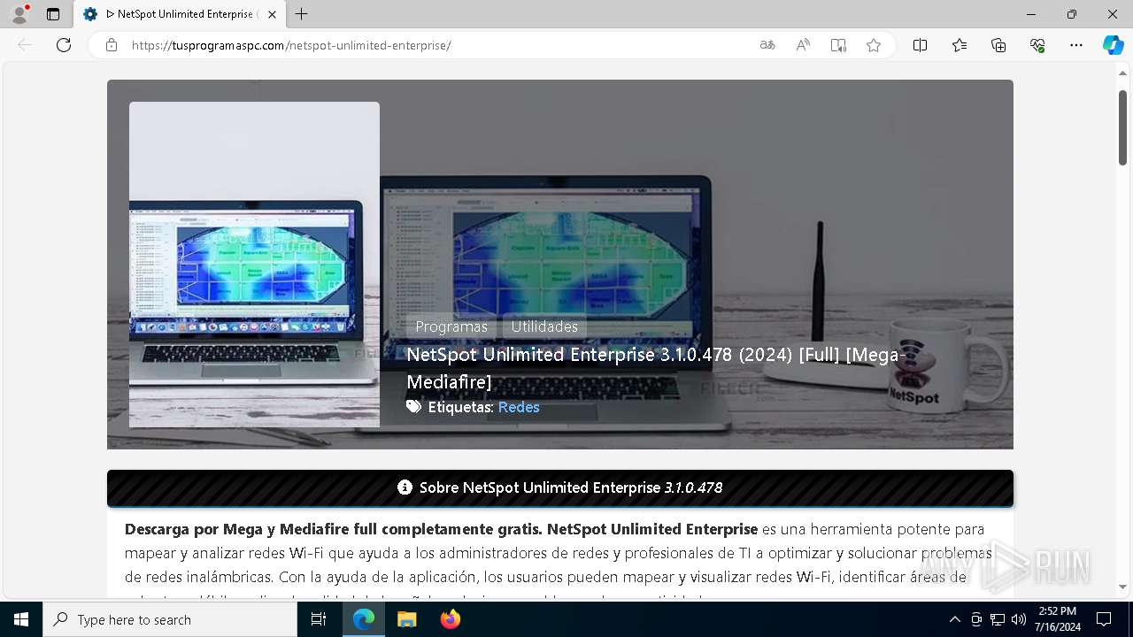This screenshot has height=637, width=1133.
Task: Open the Programas category
Action: 451,326
